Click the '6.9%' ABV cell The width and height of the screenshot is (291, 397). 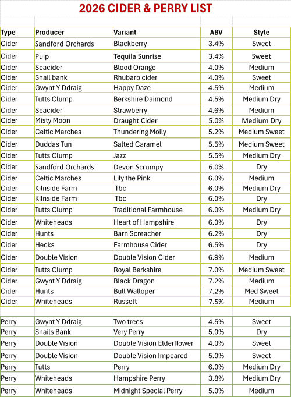[x=216, y=257]
